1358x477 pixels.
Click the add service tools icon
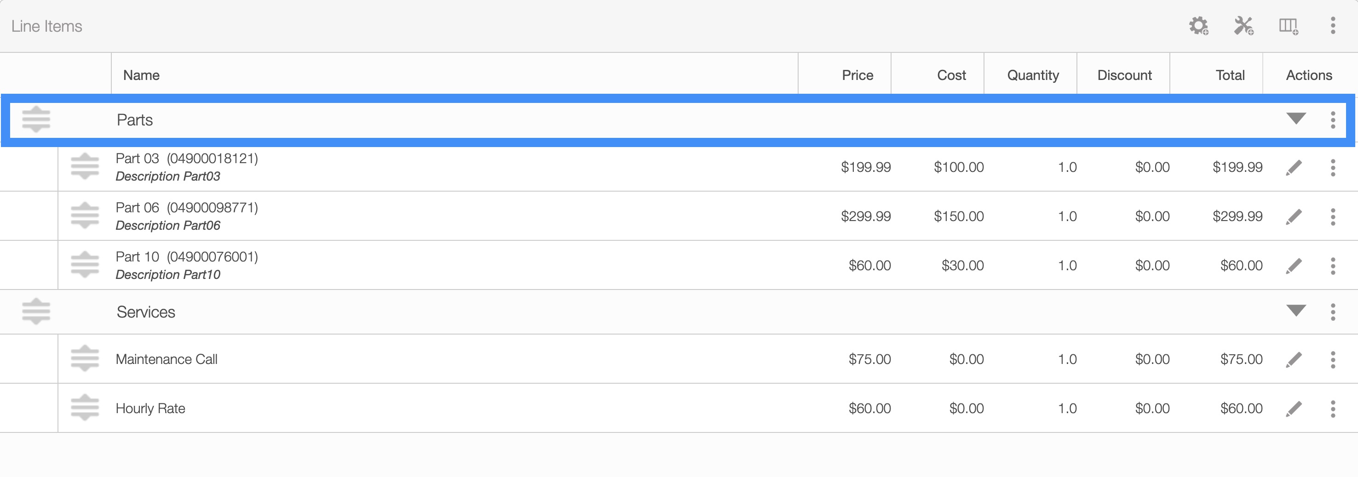pos(1243,26)
